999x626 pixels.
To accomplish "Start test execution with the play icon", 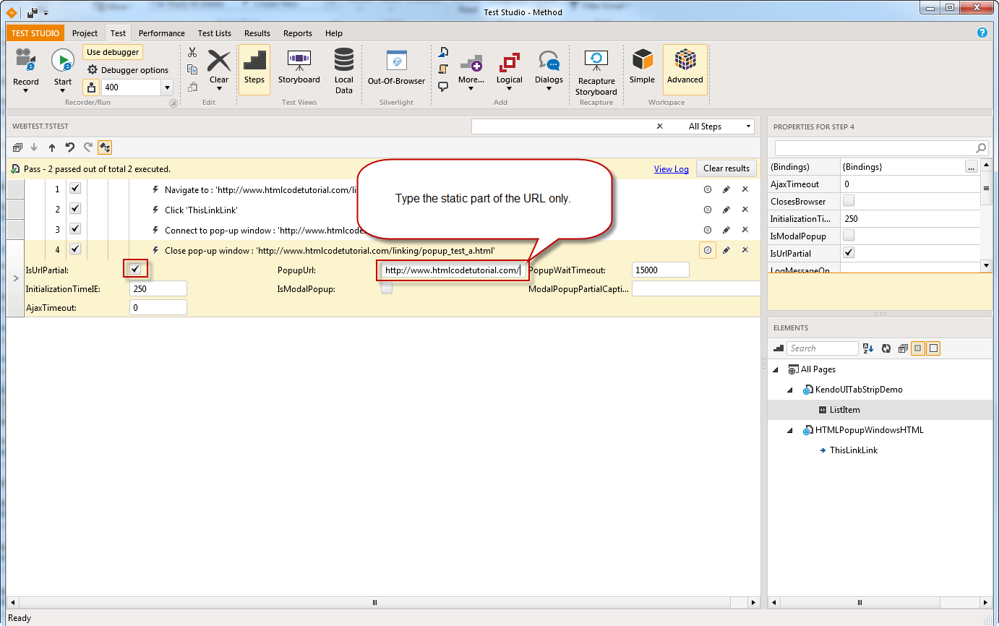I will tap(63, 61).
